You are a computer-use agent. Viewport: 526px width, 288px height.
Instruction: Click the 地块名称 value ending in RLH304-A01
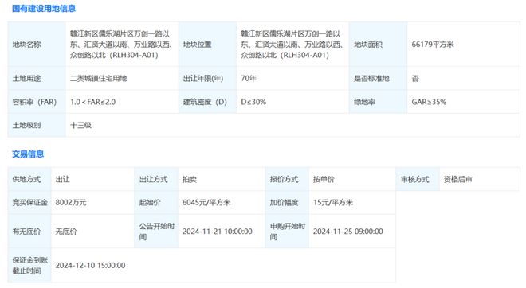121,45
